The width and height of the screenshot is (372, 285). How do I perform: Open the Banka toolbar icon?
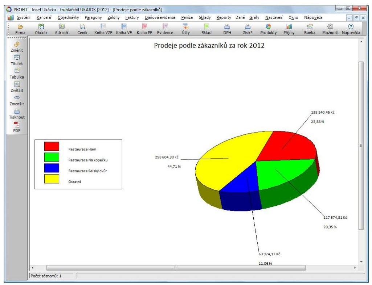[310, 29]
